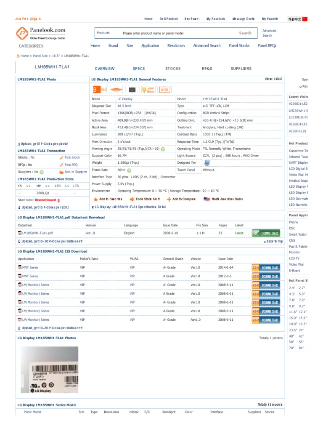The height and width of the screenshot is (431, 323).
Task: Open Message Drafts top link
Action: pyautogui.click(x=244, y=19)
